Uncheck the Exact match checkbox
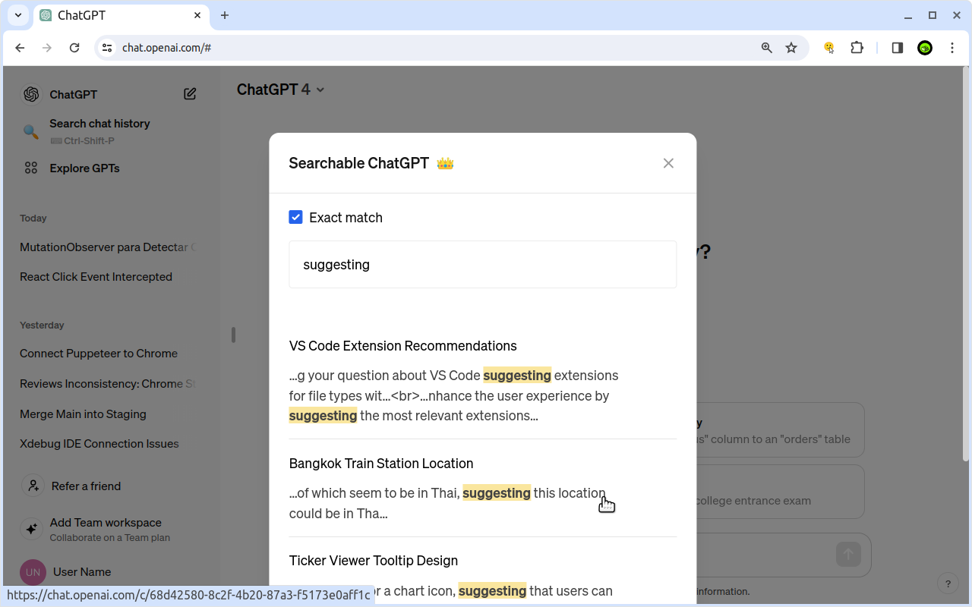Image resolution: width=972 pixels, height=607 pixels. coord(296,217)
